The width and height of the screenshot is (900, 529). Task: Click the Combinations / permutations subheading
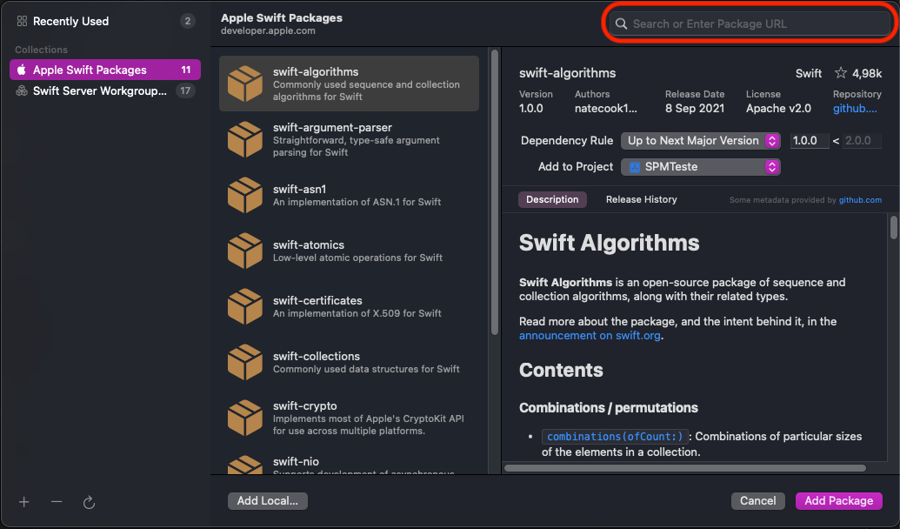(609, 408)
